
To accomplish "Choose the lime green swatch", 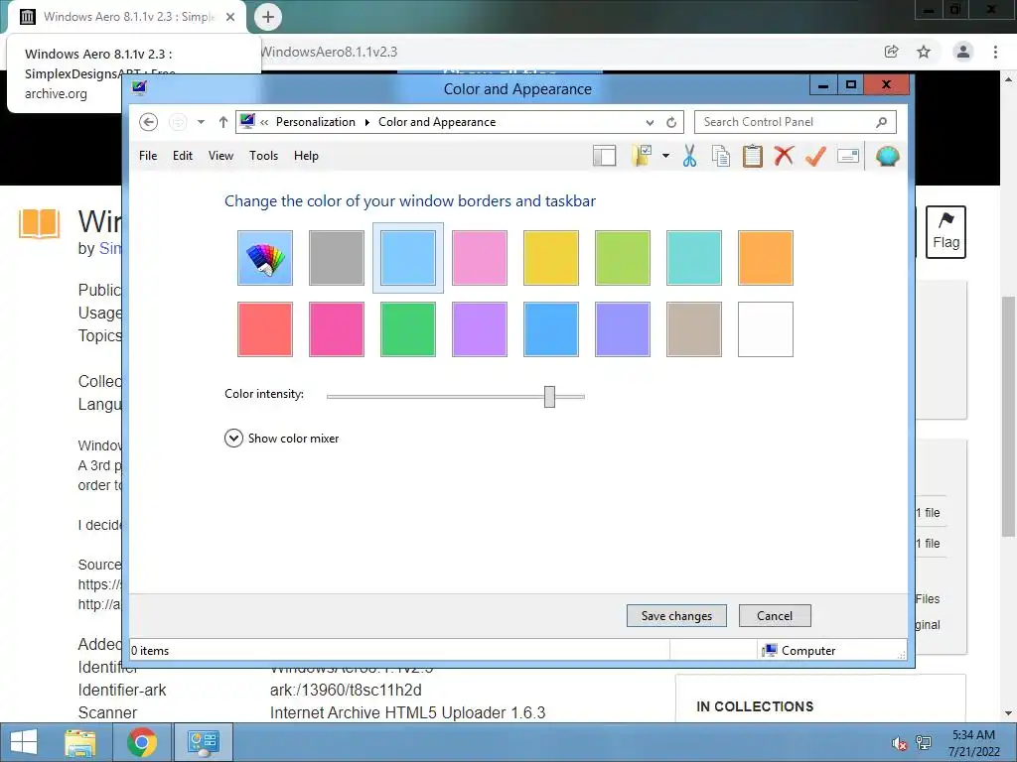I will (x=622, y=258).
